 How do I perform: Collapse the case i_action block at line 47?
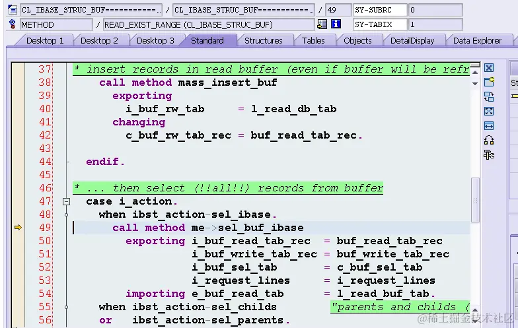click(66, 201)
